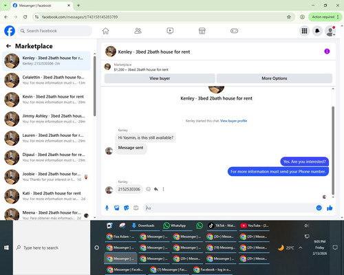
Task: Open Kevin conversation
Action: [x=47, y=99]
